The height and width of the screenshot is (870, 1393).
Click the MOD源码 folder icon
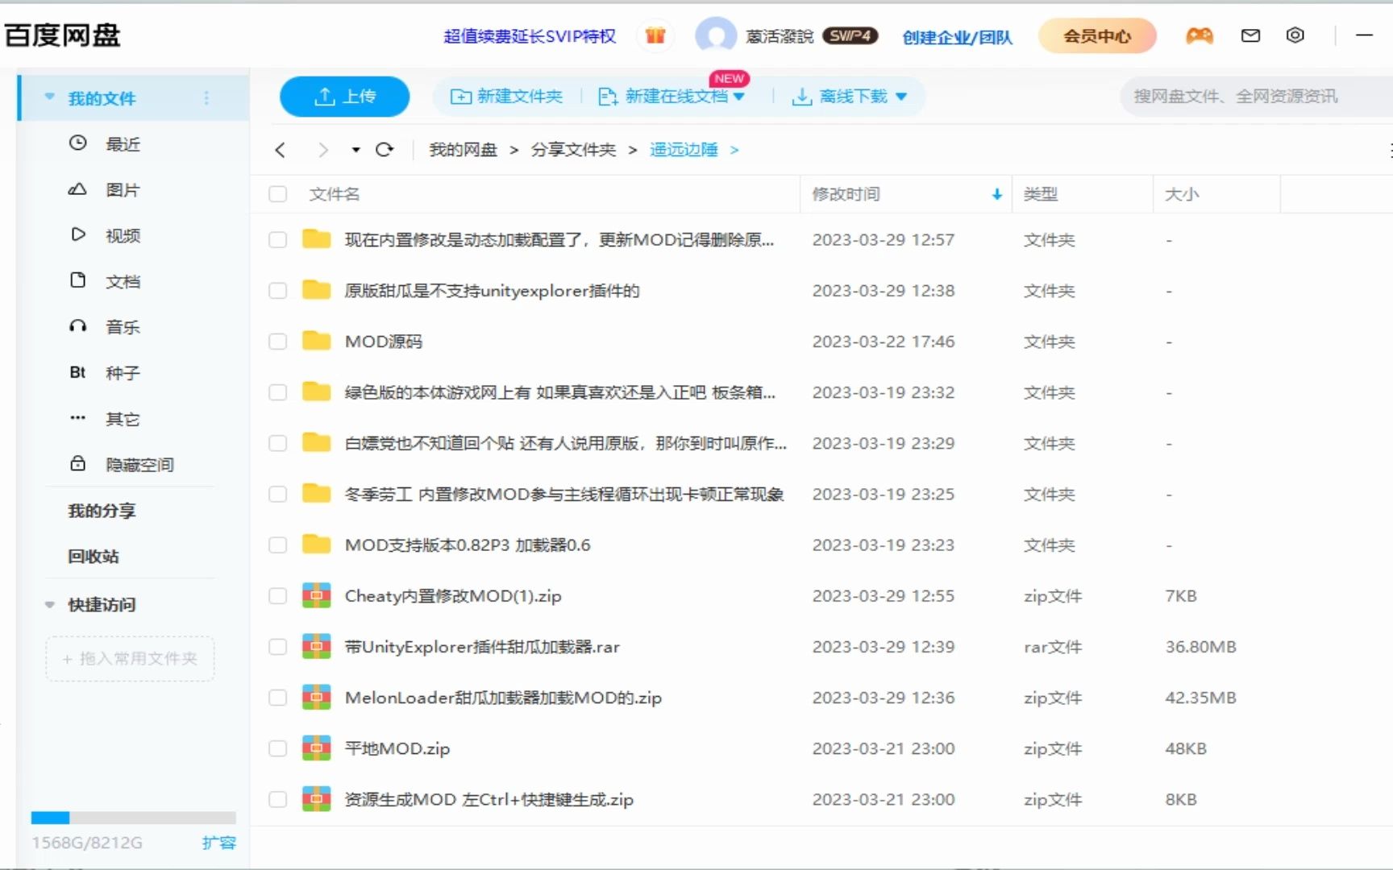point(317,341)
